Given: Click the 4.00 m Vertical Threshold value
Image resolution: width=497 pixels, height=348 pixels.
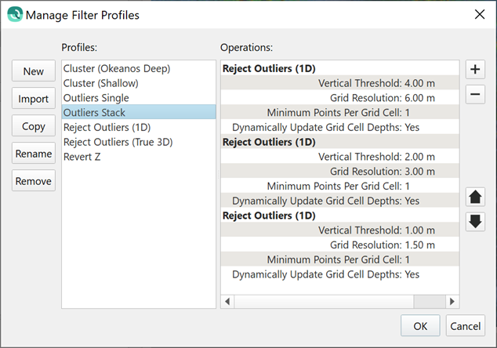Looking at the screenshot, I should coord(419,83).
